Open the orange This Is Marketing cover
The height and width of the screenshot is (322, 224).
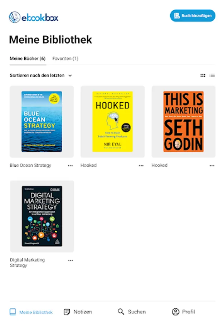click(x=183, y=122)
